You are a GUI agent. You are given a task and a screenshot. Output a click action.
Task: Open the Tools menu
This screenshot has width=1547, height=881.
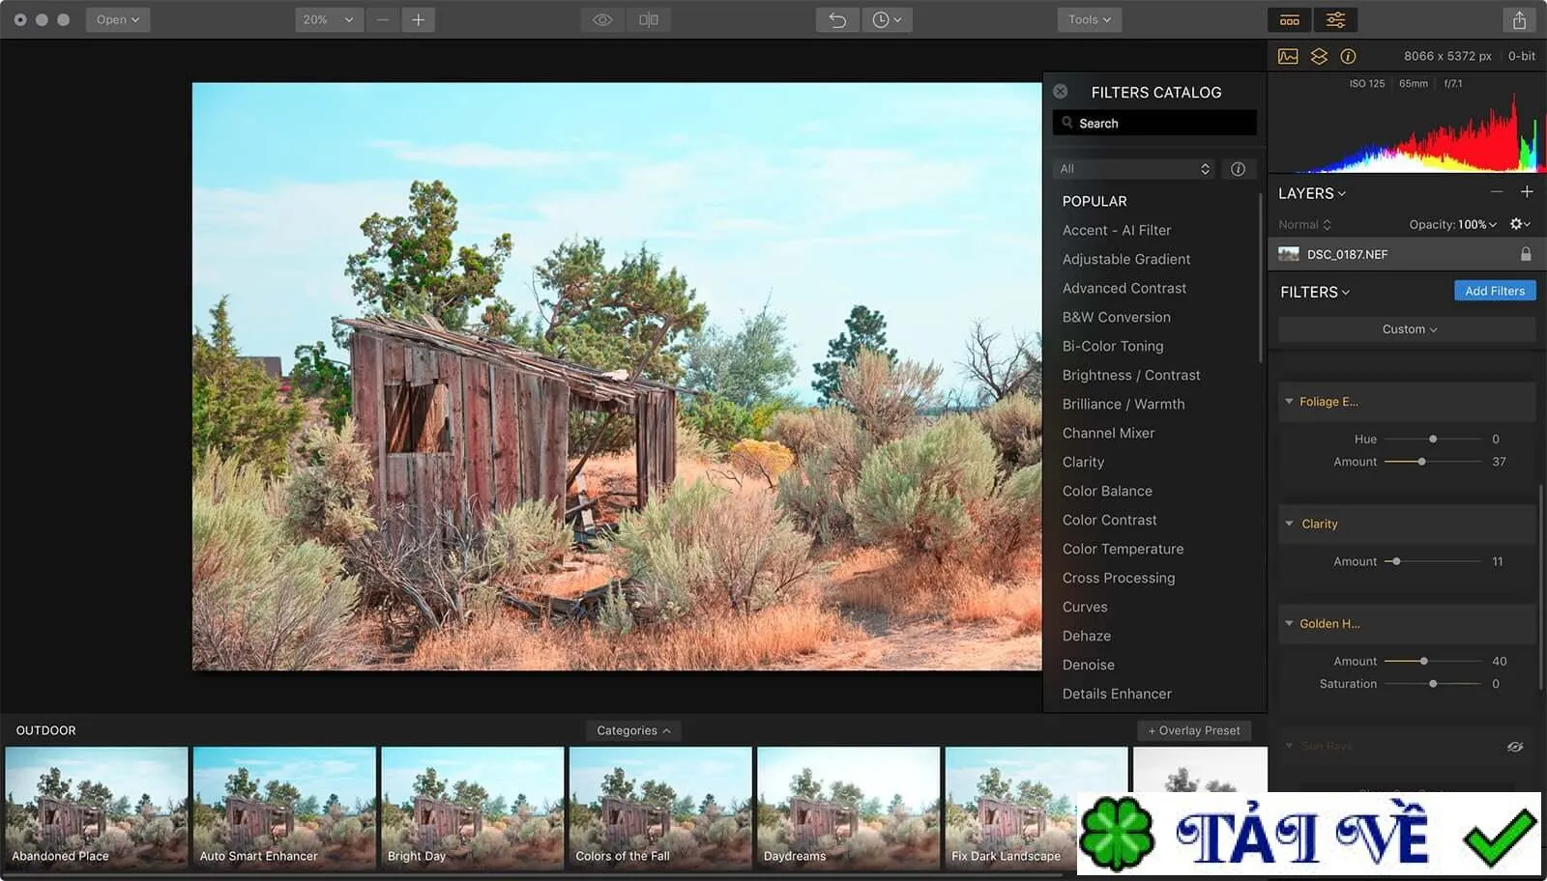click(x=1089, y=19)
